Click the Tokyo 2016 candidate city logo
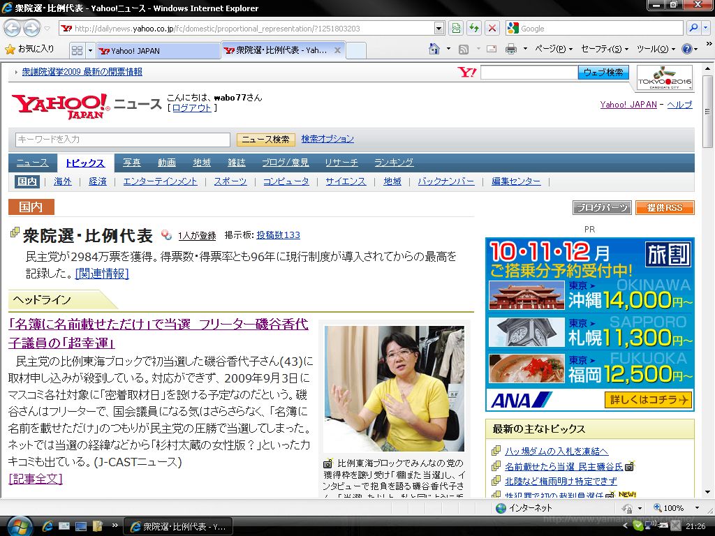 (665, 77)
